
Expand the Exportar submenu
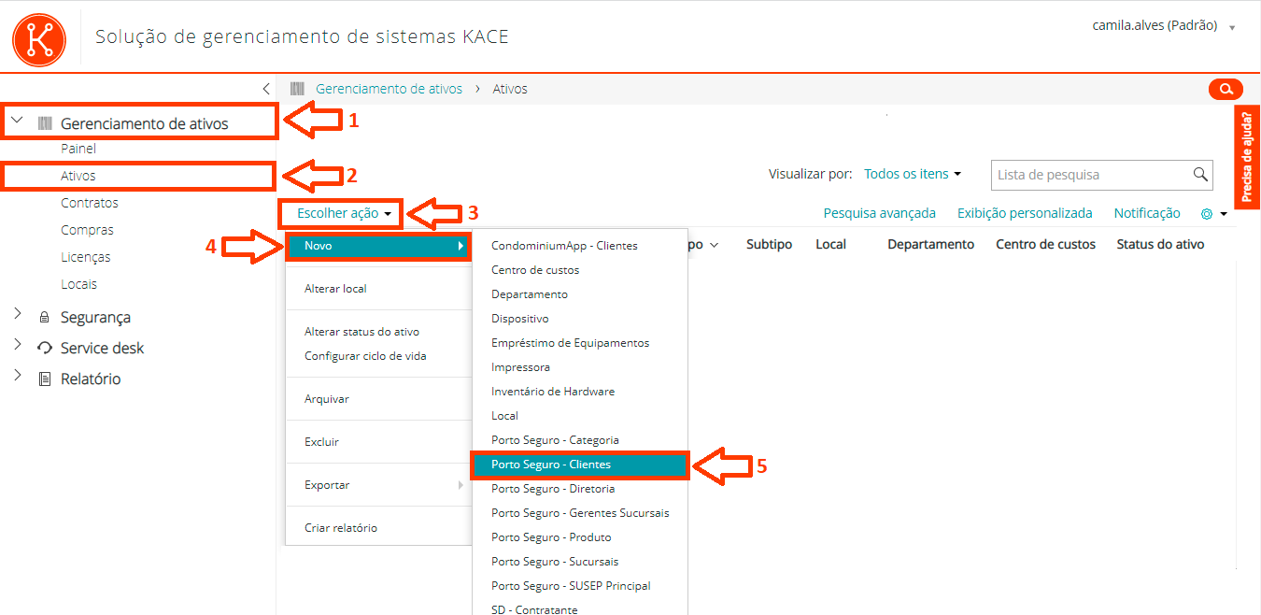[379, 485]
